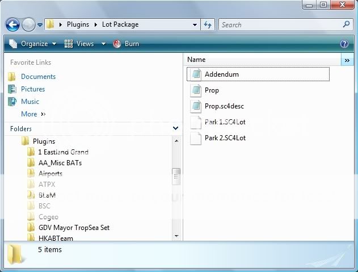Click the large folder icon in details pane
This screenshot has height=272, width=358.
pos(15,254)
